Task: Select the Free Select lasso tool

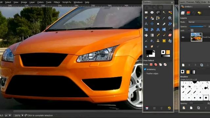Action: [158, 12]
